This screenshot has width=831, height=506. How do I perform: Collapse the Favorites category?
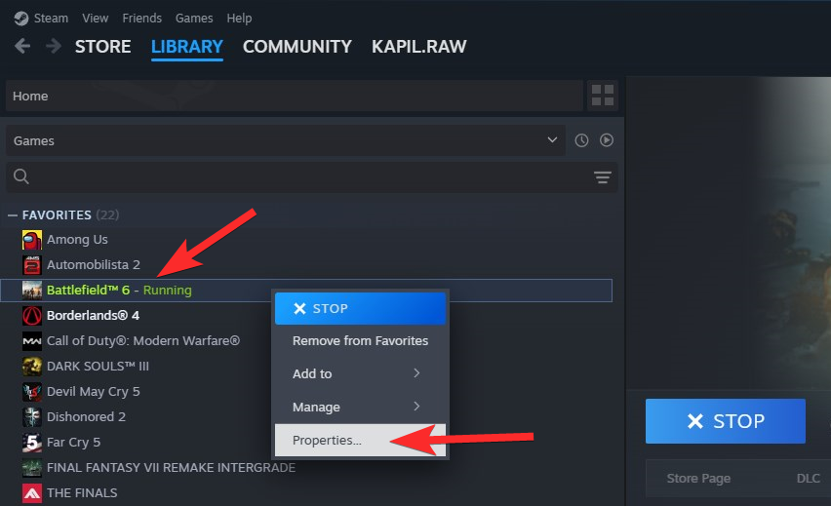pos(13,214)
